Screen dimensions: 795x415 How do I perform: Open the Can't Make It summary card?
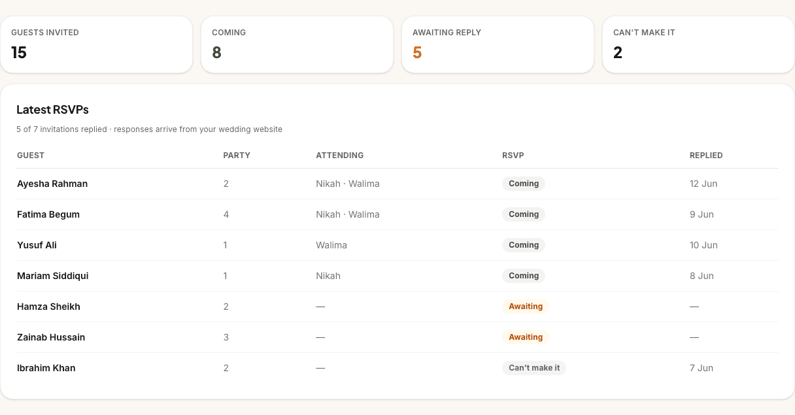tap(698, 44)
